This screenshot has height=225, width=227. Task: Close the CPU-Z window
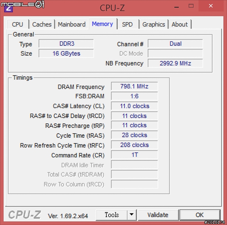tap(211, 6)
